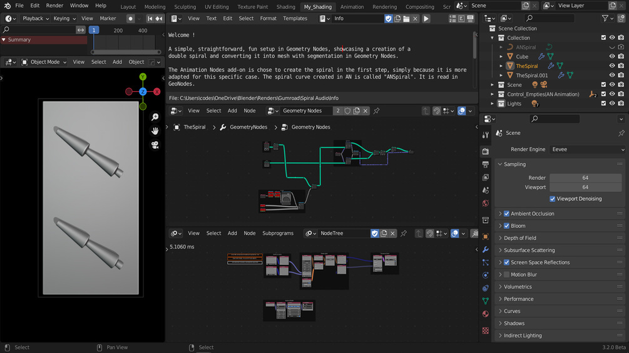Activate the pan hand gizmo

tap(155, 131)
